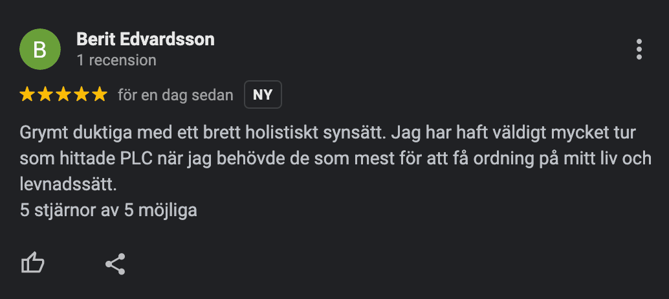Click the '1 recension' reviewer count

point(116,60)
